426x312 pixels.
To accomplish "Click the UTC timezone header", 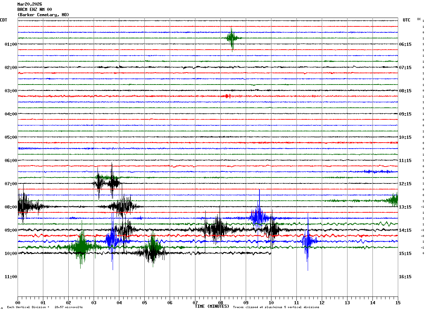I will (407, 20).
